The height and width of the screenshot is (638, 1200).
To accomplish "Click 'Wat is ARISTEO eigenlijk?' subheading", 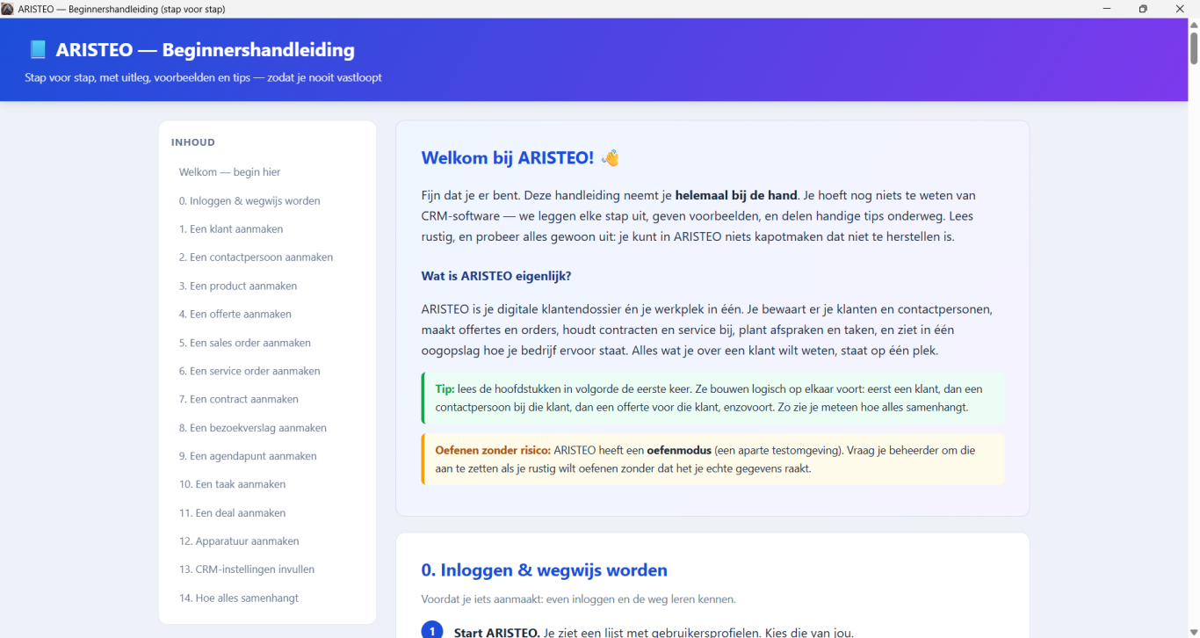I will tap(496, 276).
